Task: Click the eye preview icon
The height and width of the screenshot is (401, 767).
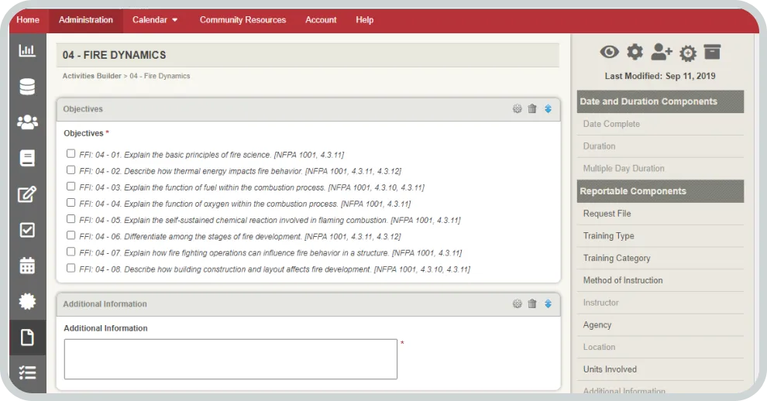Action: tap(610, 52)
